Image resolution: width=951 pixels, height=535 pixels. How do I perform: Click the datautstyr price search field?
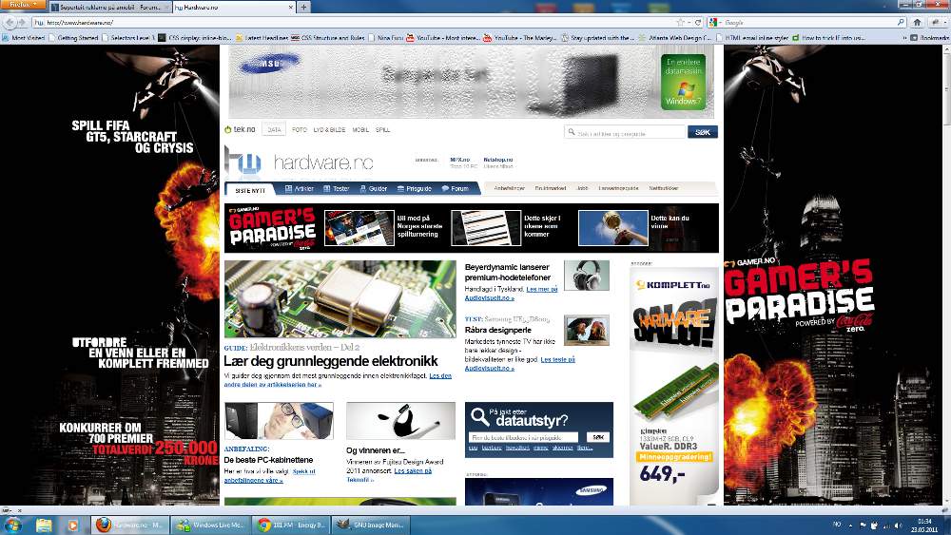(x=523, y=437)
